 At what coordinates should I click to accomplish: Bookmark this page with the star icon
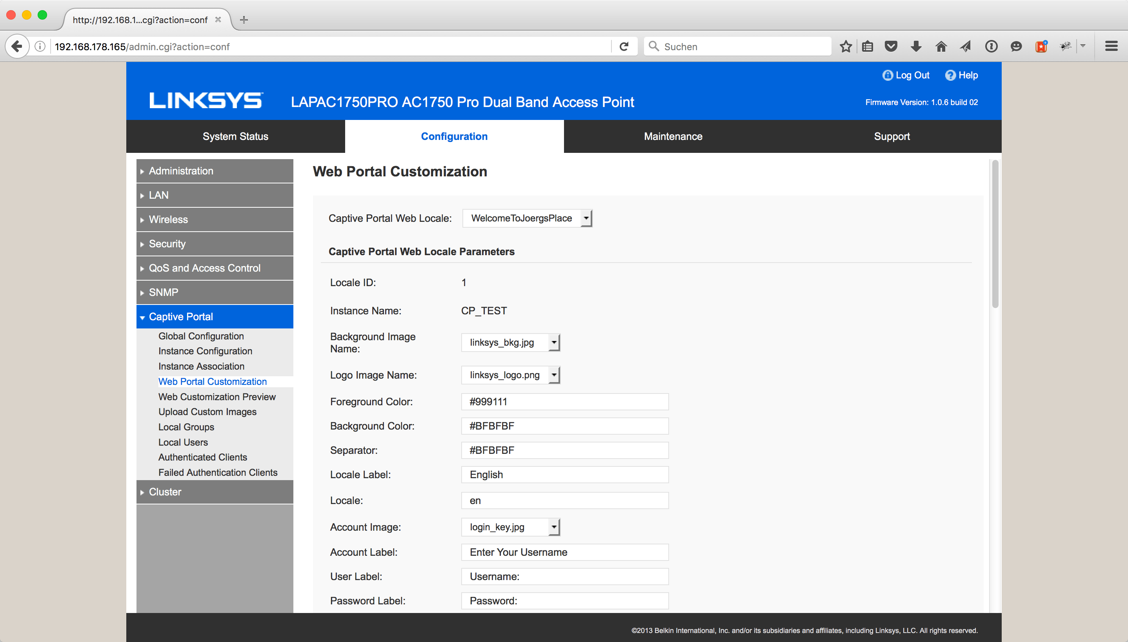846,46
